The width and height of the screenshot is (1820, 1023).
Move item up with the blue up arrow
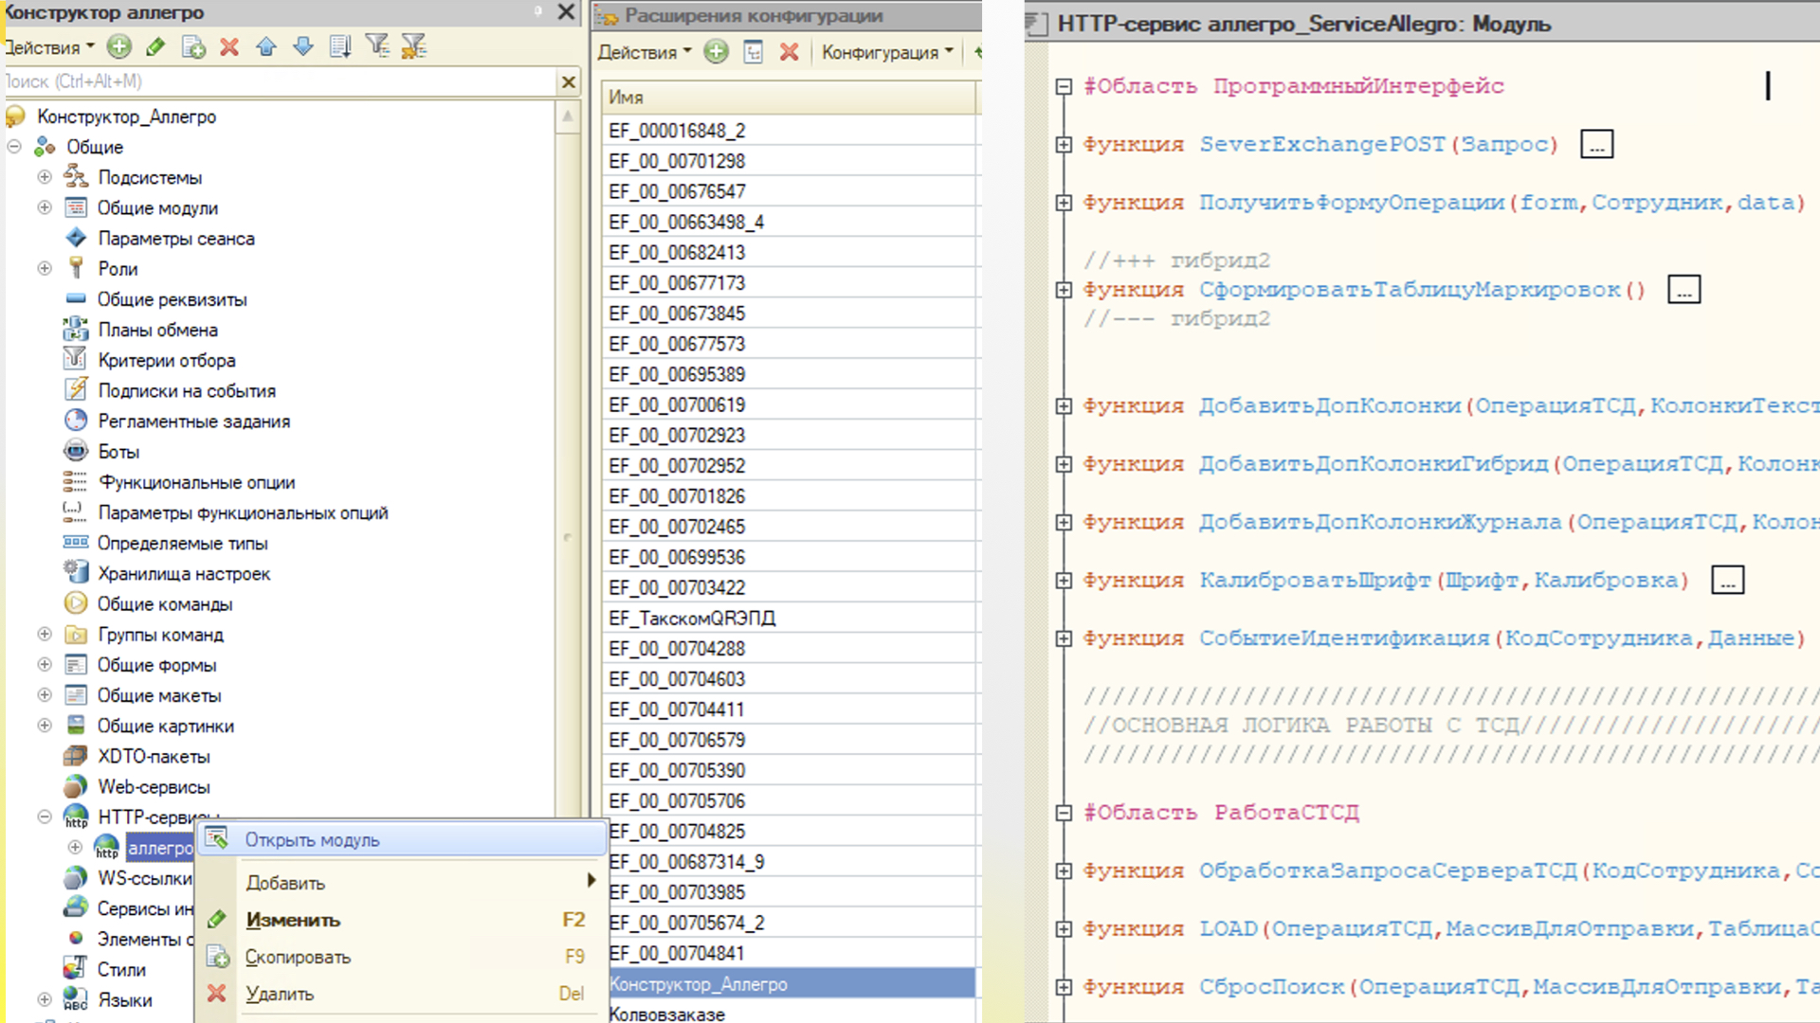(266, 46)
